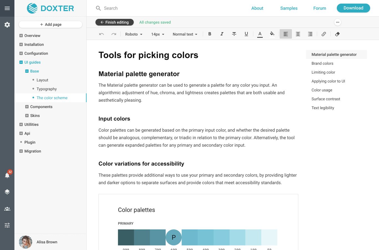Select the primary 900 color swatch
Screen dimensions: 379x250
click(x=126, y=237)
